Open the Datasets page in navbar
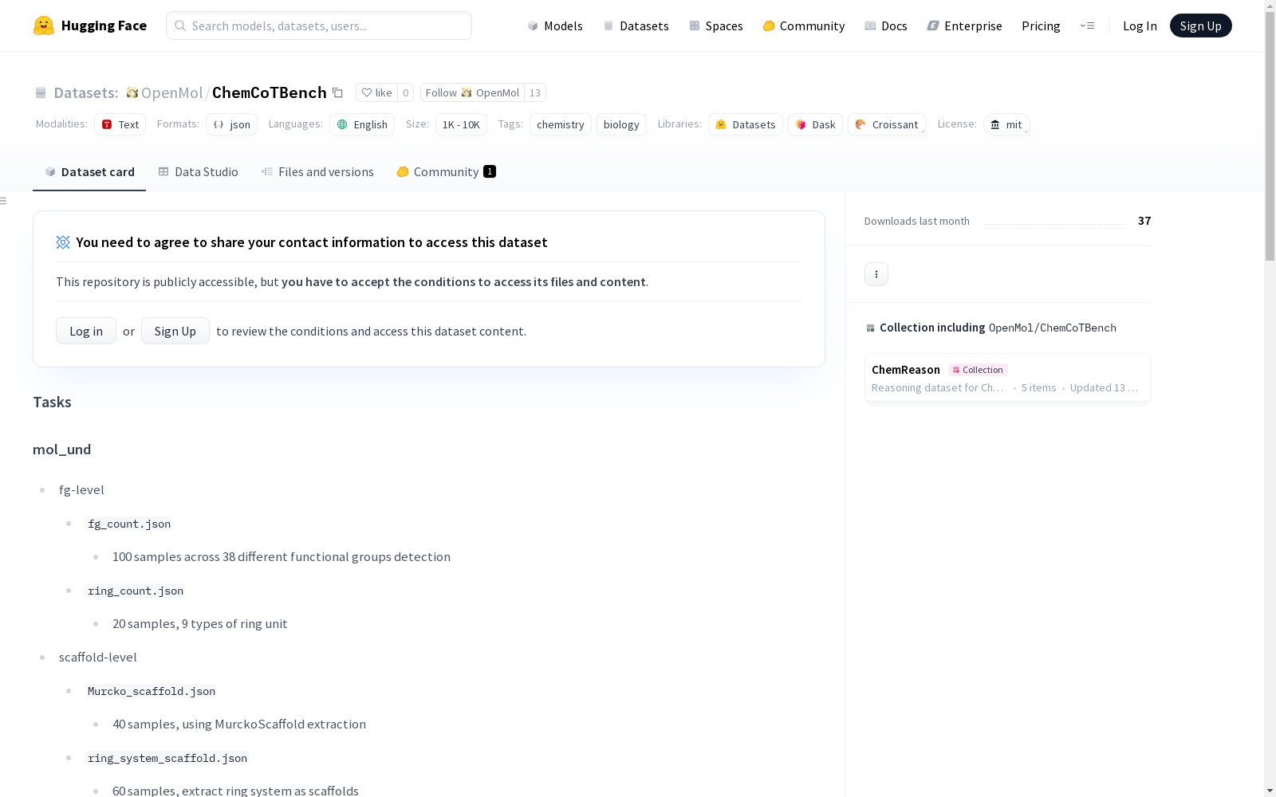Viewport: 1276px width, 797px height. (636, 26)
